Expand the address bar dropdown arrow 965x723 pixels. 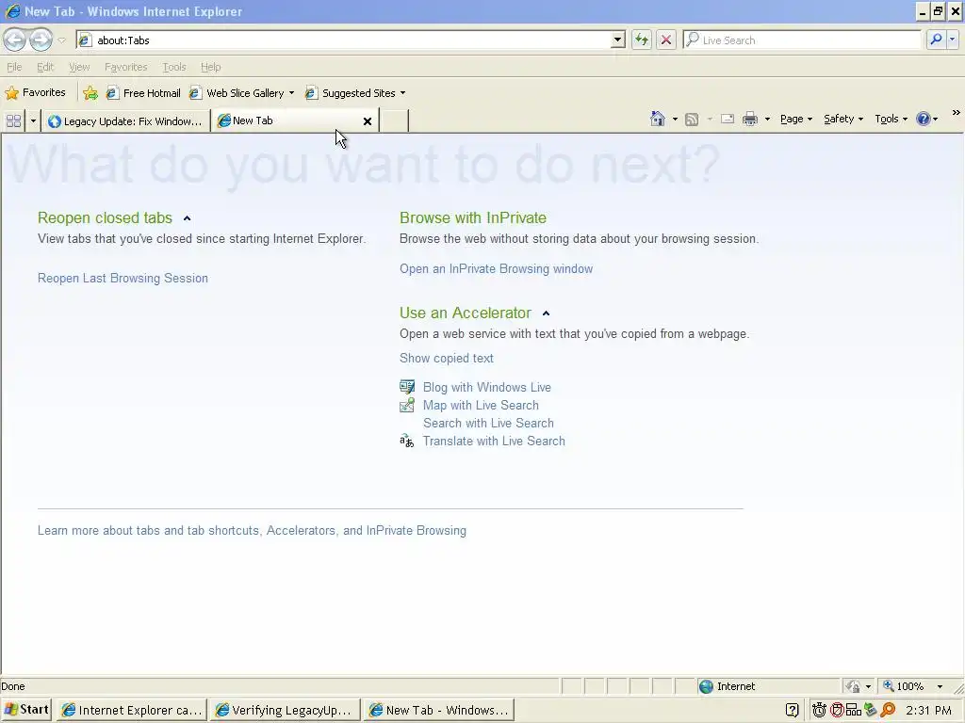[618, 40]
